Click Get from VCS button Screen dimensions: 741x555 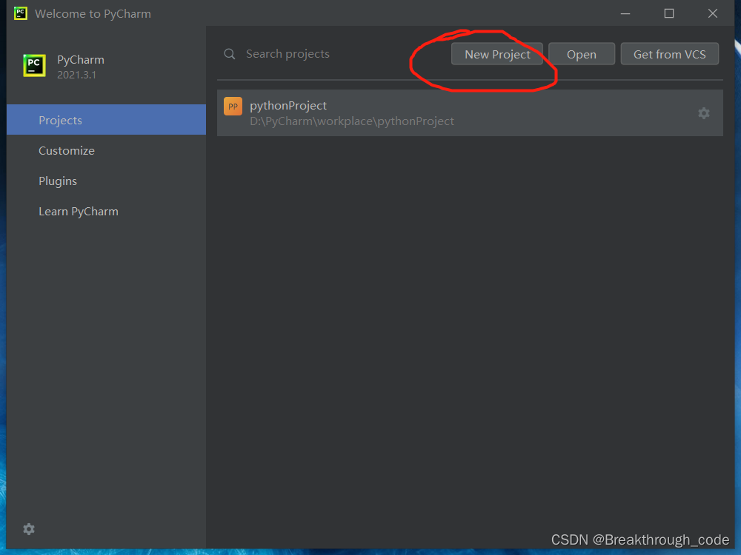click(x=669, y=54)
